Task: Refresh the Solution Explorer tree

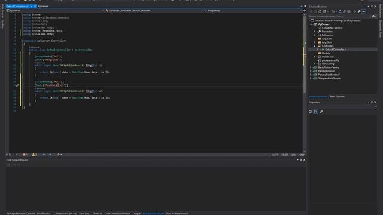Action: (340, 11)
